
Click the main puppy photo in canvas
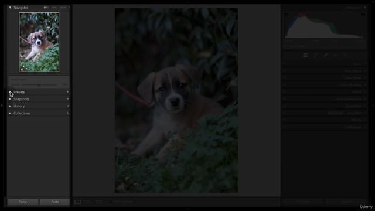click(176, 100)
